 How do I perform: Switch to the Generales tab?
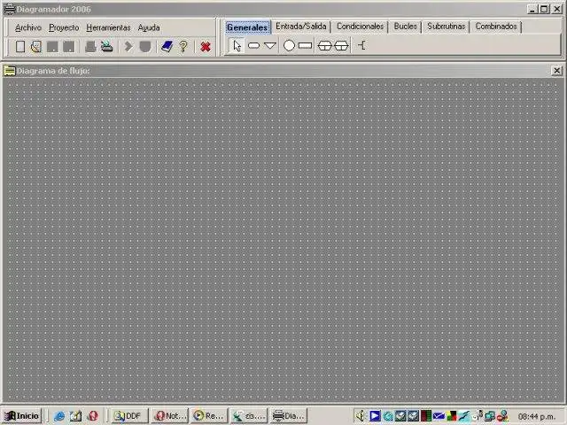(x=247, y=27)
